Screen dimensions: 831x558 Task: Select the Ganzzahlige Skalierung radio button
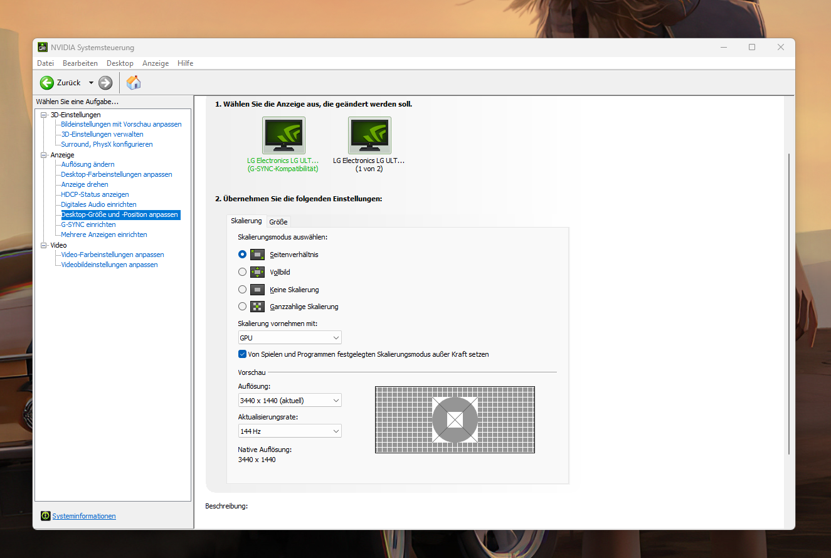243,307
